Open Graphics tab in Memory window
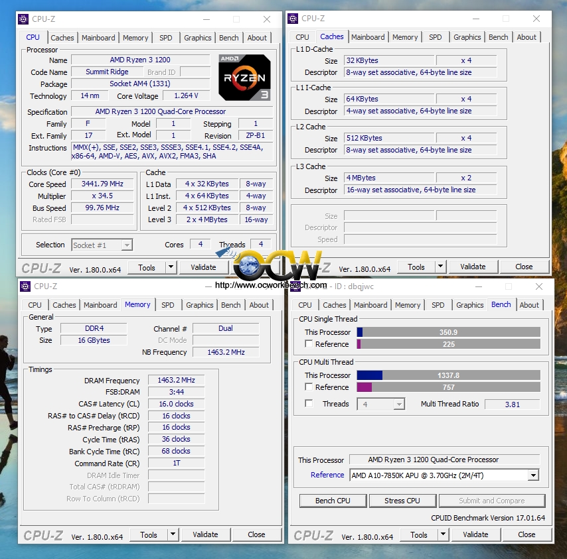 pyautogui.click(x=200, y=305)
